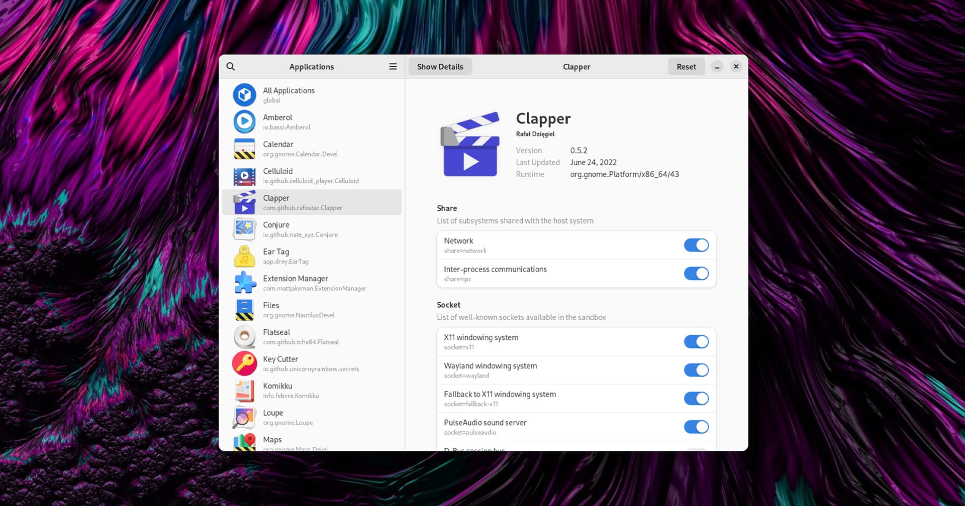Switch off PulseAudio sound server
Viewport: 965px width, 506px height.
[696, 427]
